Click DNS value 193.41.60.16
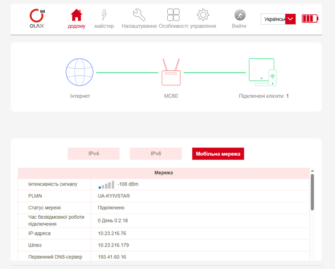This screenshot has height=269, width=335. click(112, 257)
